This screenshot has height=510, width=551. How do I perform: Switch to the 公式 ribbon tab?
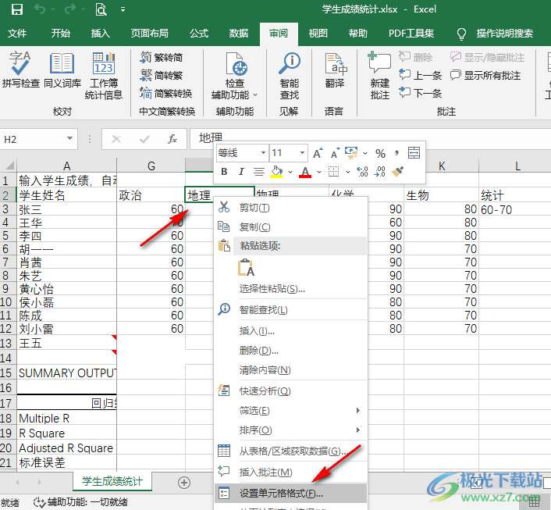(199, 34)
